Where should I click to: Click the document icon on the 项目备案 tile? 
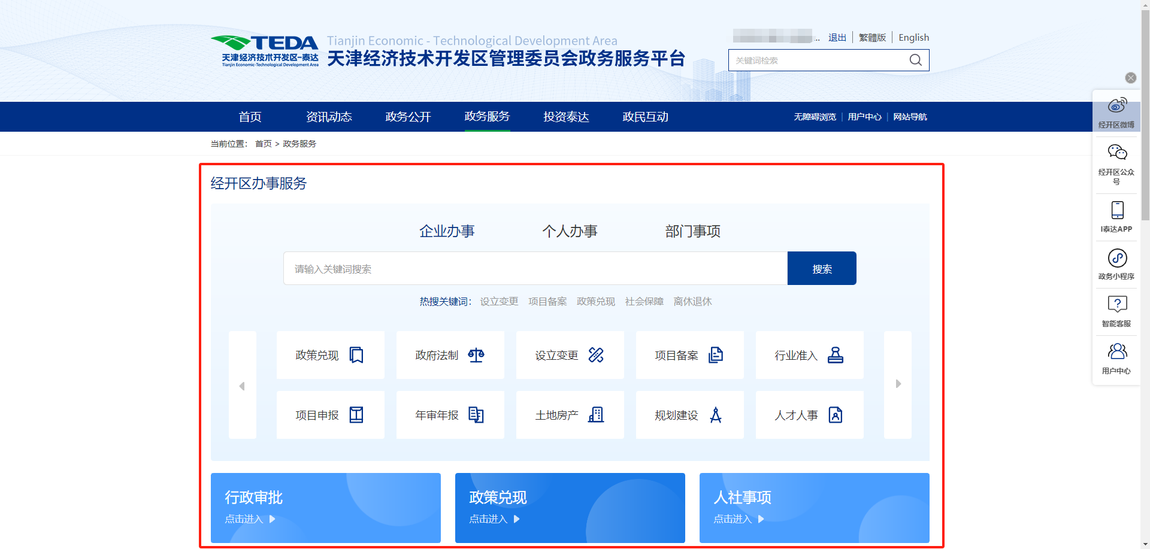pos(716,355)
